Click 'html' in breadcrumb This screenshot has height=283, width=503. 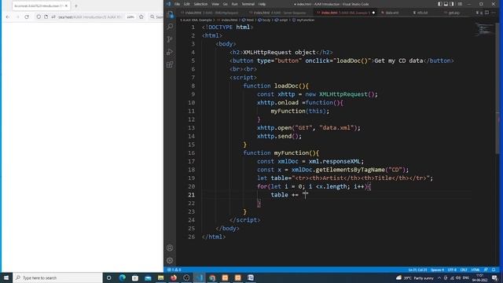pyautogui.click(x=250, y=20)
